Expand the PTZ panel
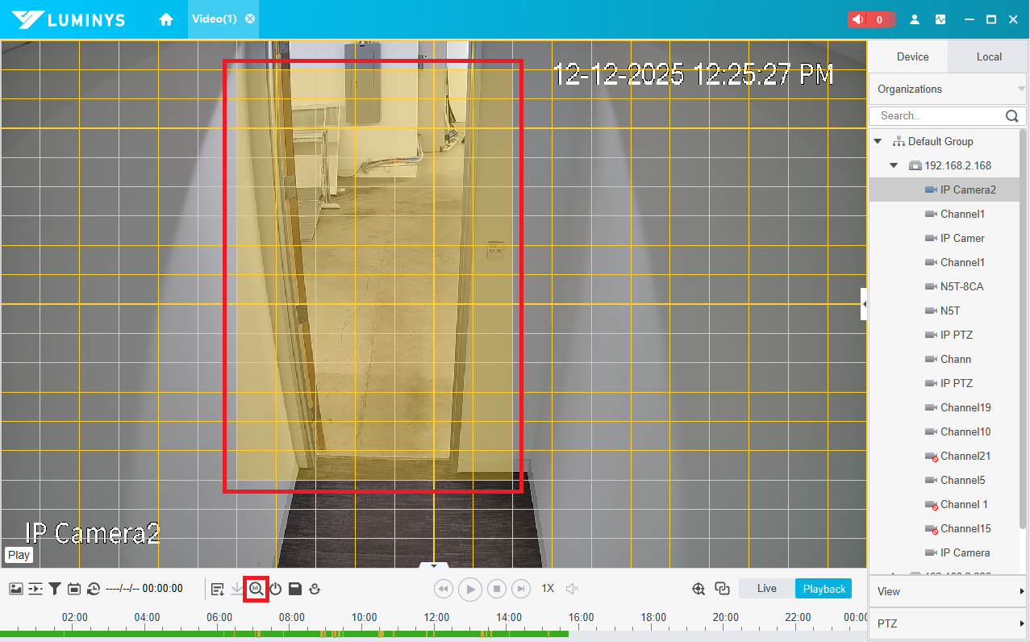Viewport: 1030px width, 642px height. coord(948,623)
